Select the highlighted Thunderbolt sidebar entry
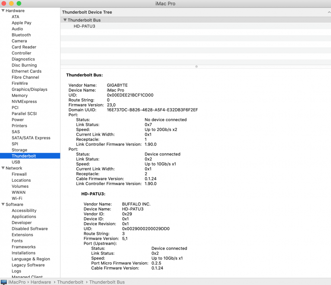Image resolution: width=331 pixels, height=285 pixels. pos(30,156)
